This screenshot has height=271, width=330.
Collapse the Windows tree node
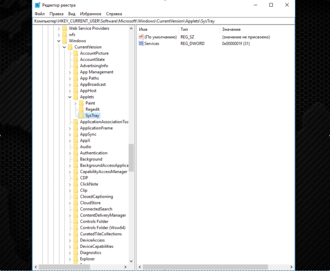59,41
